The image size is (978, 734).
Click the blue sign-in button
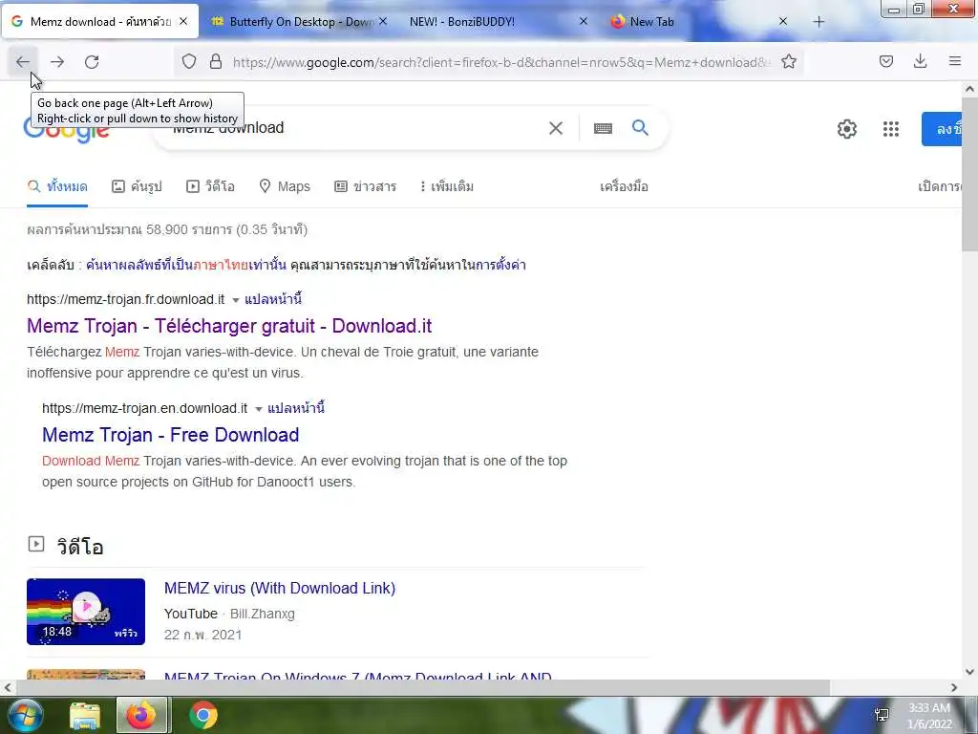(943, 129)
